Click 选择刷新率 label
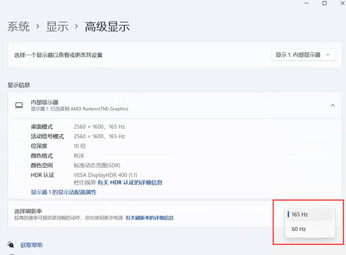The image size is (346, 255). [x=28, y=211]
